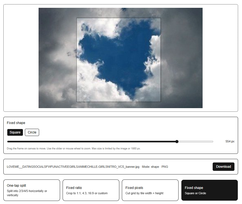242x204 pixels.
Task: Click inside the square crop frame on the canvas
Action: 119,60
